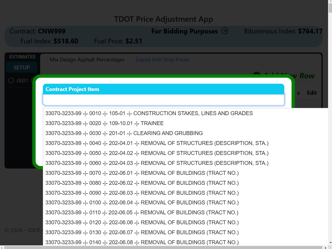Select the 0001 estimate radio button

point(11,80)
